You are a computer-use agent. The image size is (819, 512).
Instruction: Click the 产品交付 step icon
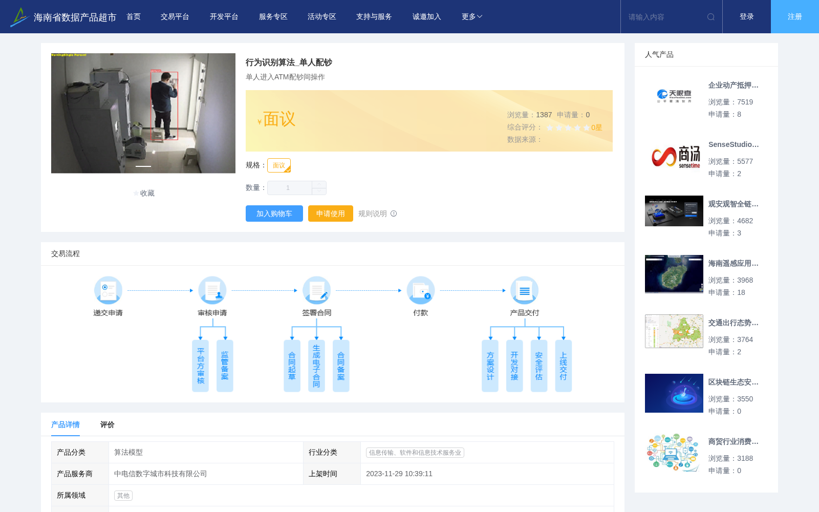pos(525,290)
